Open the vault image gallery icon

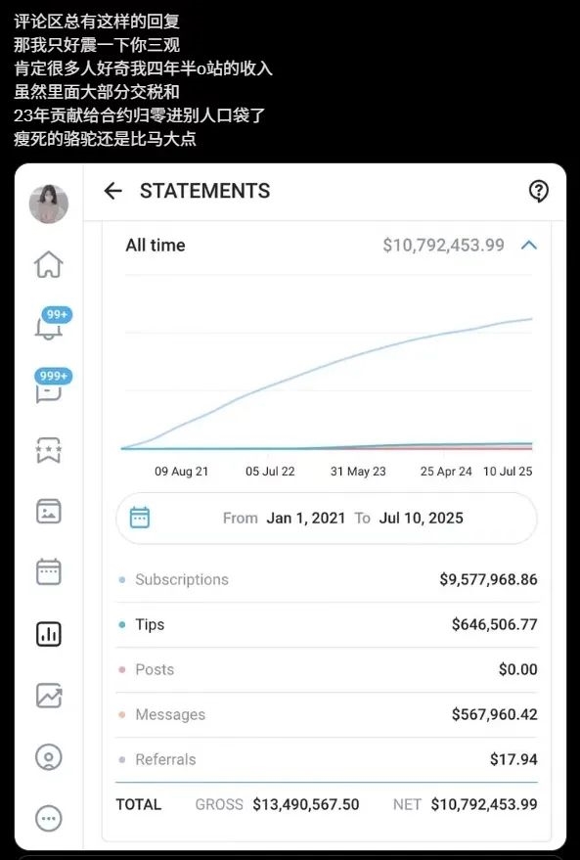coord(49,511)
